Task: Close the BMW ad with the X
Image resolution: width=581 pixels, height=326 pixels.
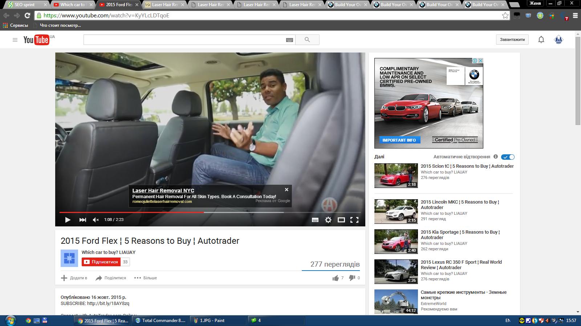Action: [480, 61]
